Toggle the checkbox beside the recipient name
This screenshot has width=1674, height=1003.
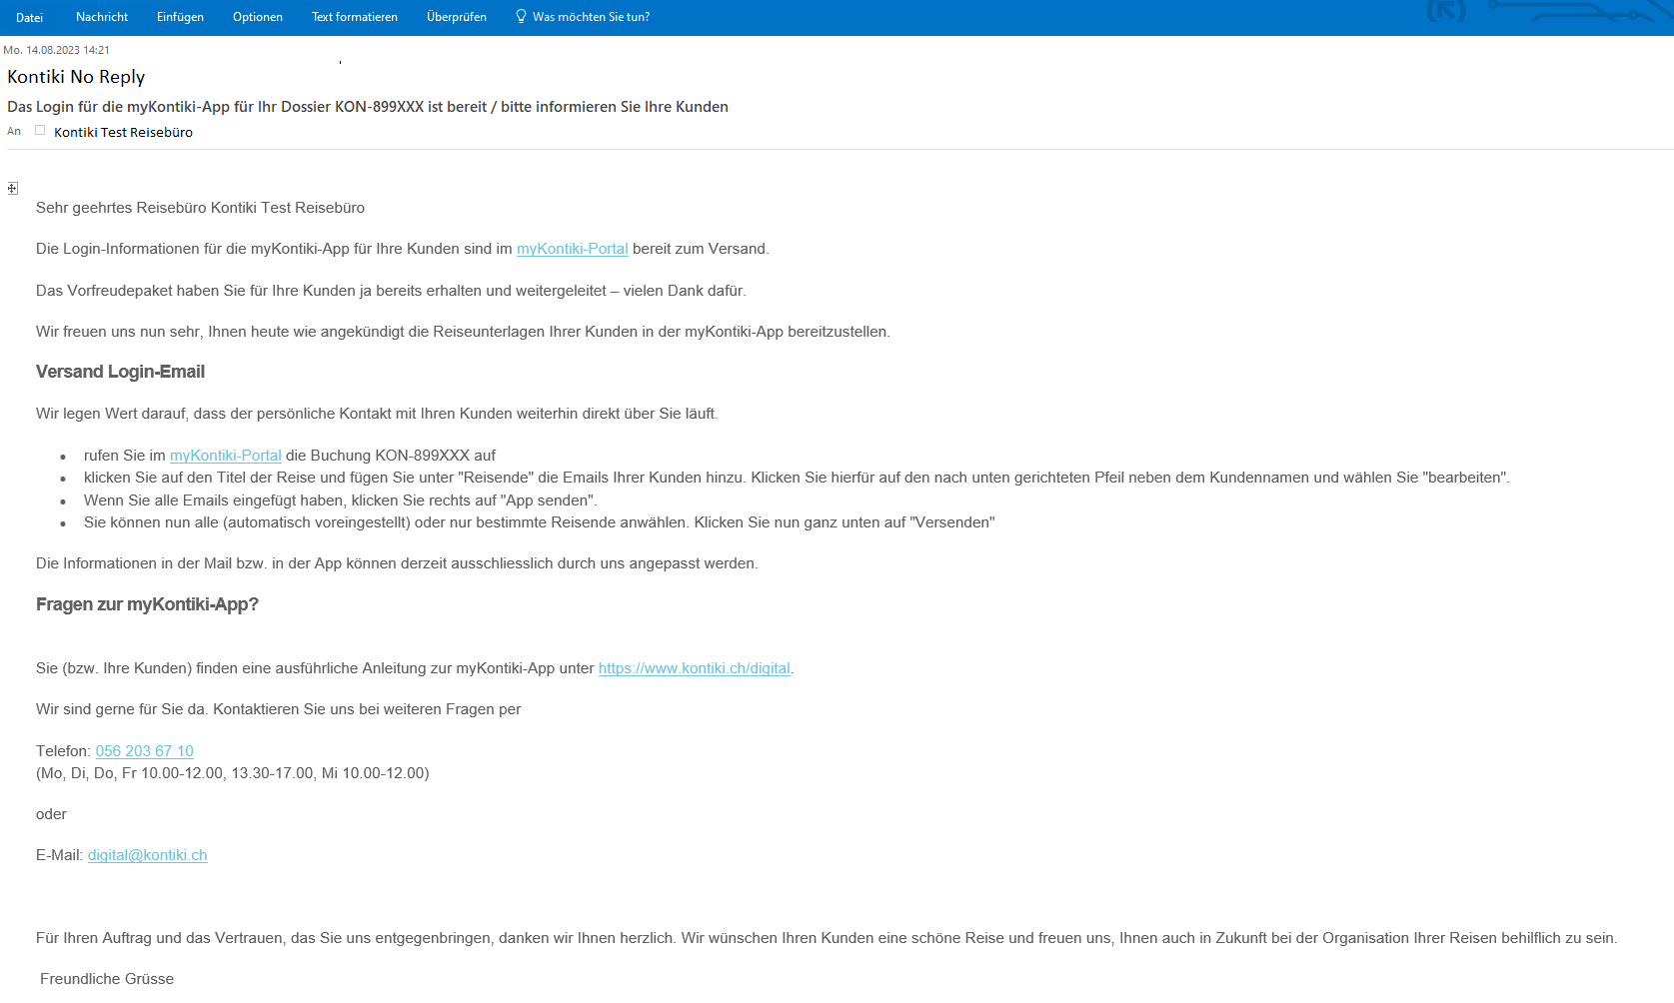(40, 130)
